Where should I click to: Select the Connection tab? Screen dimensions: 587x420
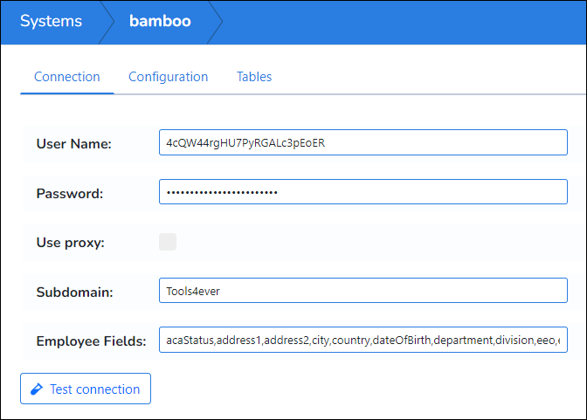pos(67,77)
